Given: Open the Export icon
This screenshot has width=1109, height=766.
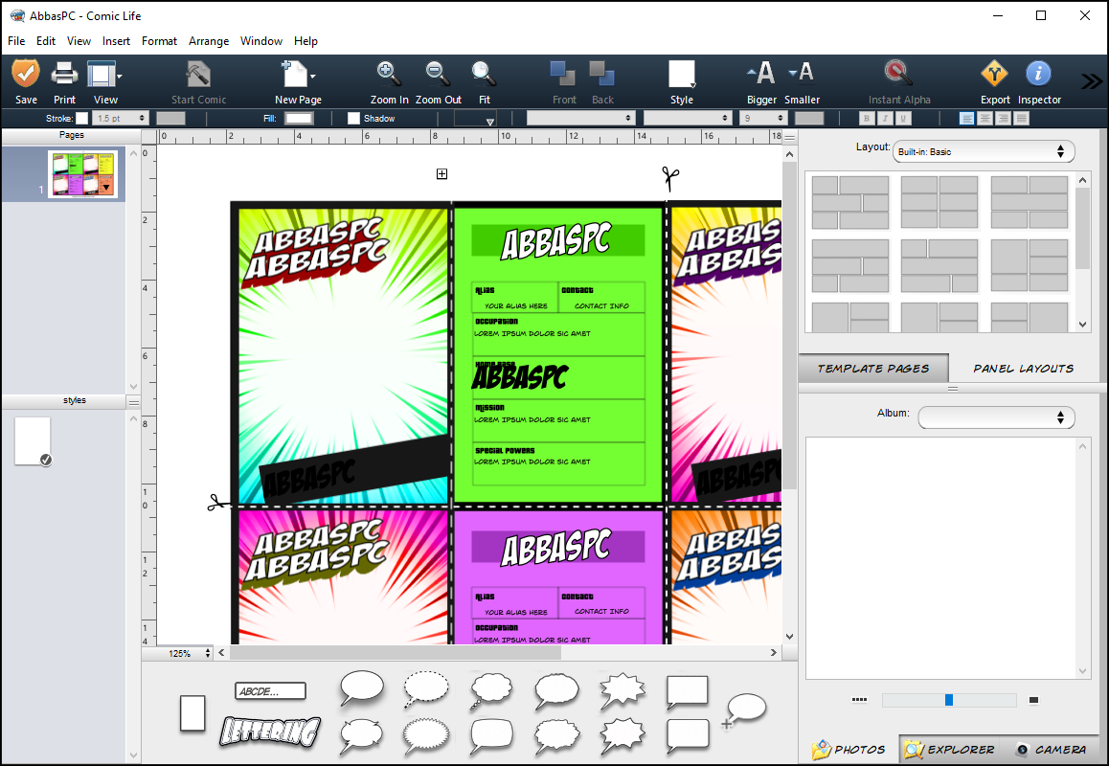Looking at the screenshot, I should coord(994,74).
